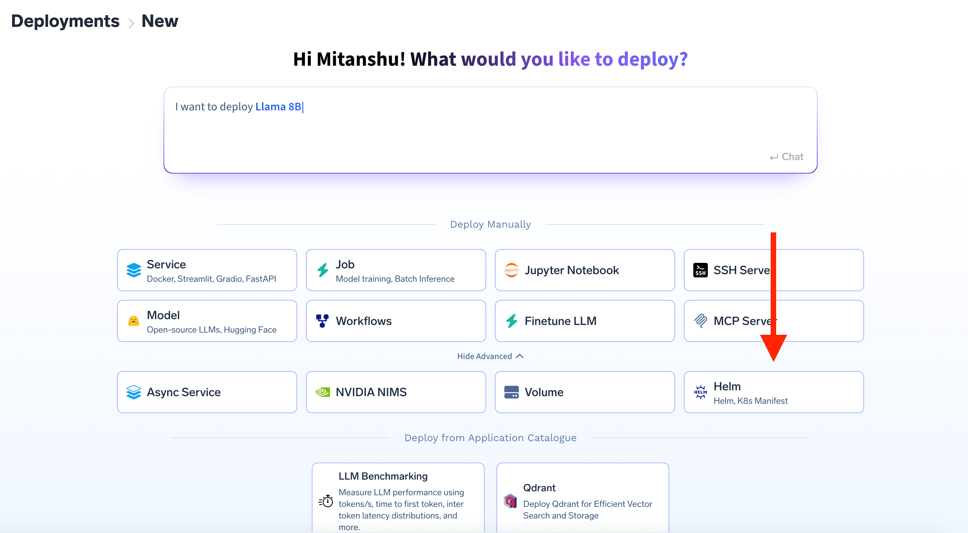The image size is (968, 533).
Task: Open the Finetune LLM option
Action: coord(585,321)
